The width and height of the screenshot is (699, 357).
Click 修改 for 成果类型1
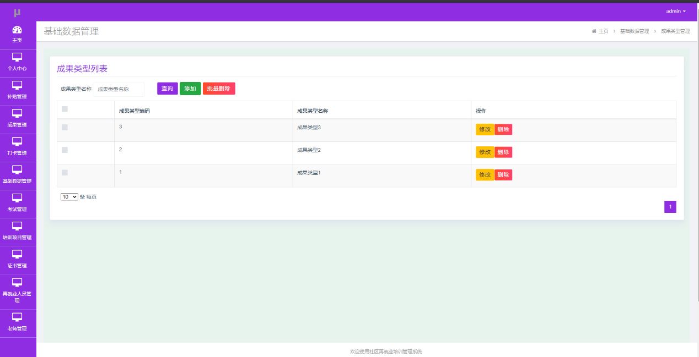tap(485, 174)
